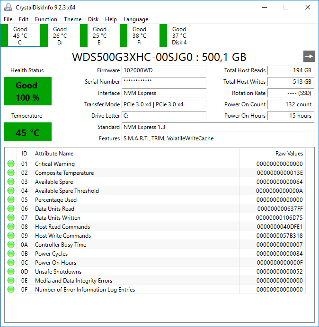Click status circle for Power Cycles
This screenshot has width=319, height=327.
pyautogui.click(x=11, y=253)
